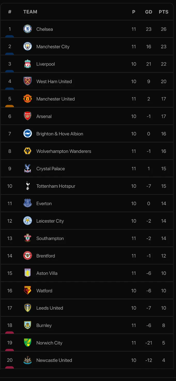Click the Watford crest icon
Screen dimensions: 176x381
tap(28, 291)
